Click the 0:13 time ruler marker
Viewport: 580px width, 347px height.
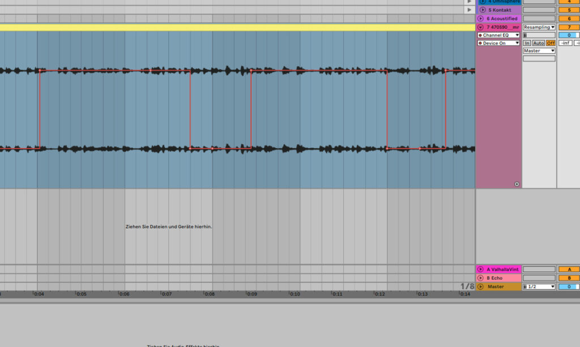[423, 294]
